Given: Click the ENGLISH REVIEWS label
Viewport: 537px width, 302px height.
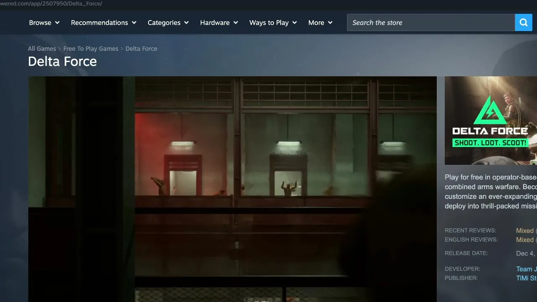Looking at the screenshot, I should click(471, 240).
